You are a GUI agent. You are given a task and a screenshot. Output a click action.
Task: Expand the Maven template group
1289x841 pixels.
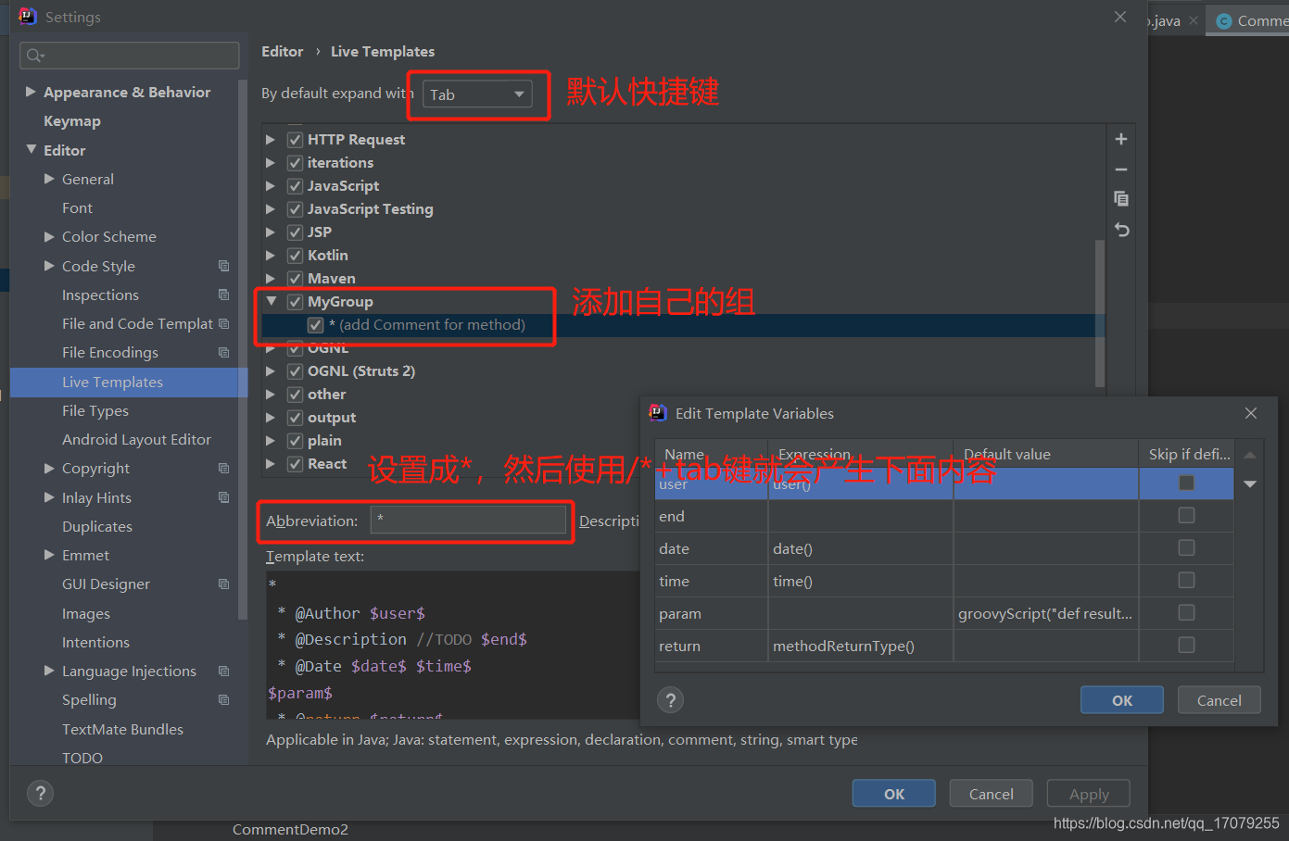[x=271, y=278]
